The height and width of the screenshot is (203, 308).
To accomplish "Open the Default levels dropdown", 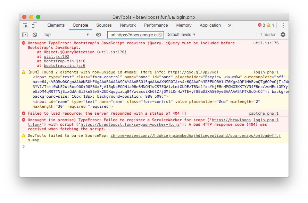I will coord(181,35).
